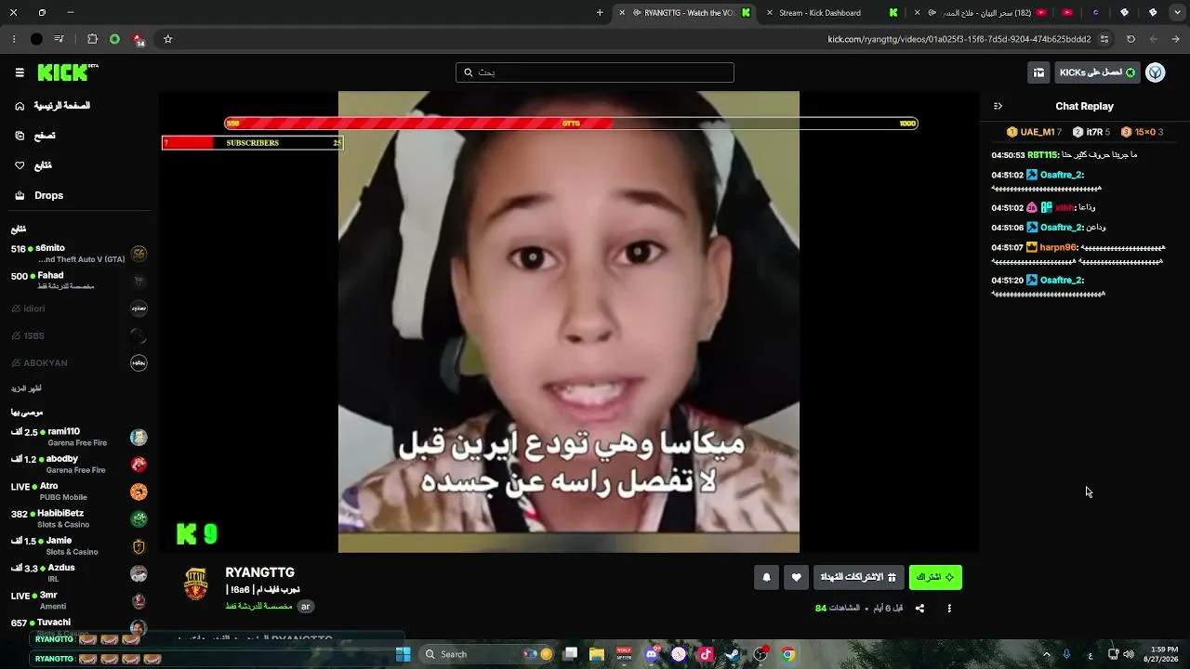Click the مخصصة للدردشة فقط category link

[x=258, y=606]
